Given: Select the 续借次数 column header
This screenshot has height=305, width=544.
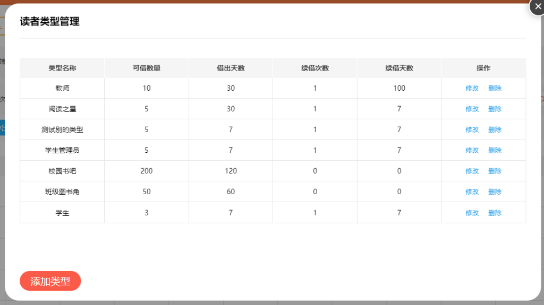Looking at the screenshot, I should (315, 68).
